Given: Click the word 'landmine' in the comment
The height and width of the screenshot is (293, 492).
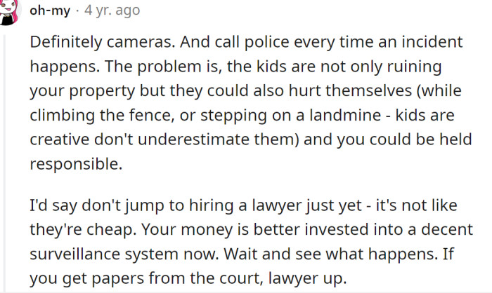Looking at the screenshot, I should tap(345, 114).
